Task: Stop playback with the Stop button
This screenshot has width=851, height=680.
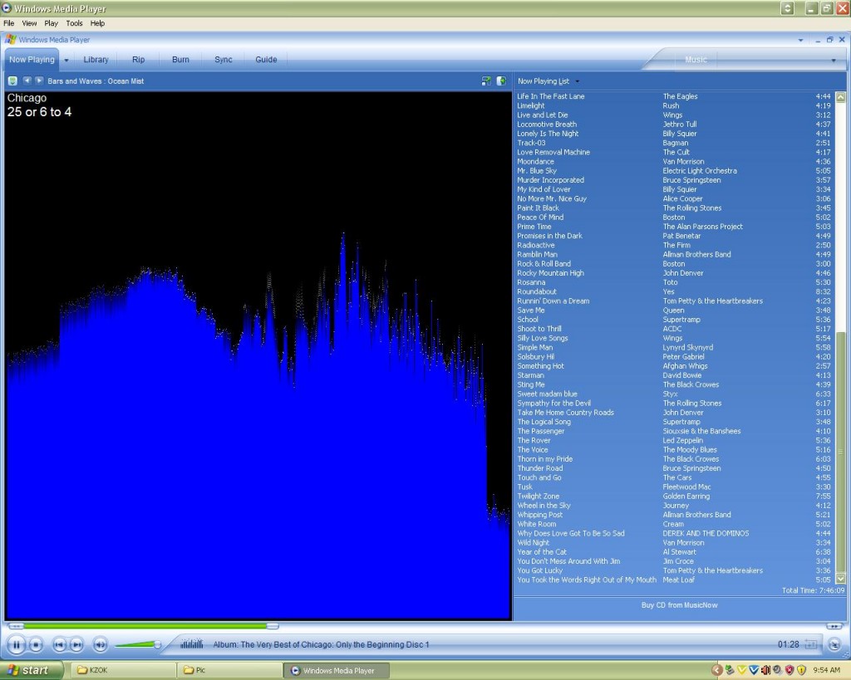Action: [36, 645]
